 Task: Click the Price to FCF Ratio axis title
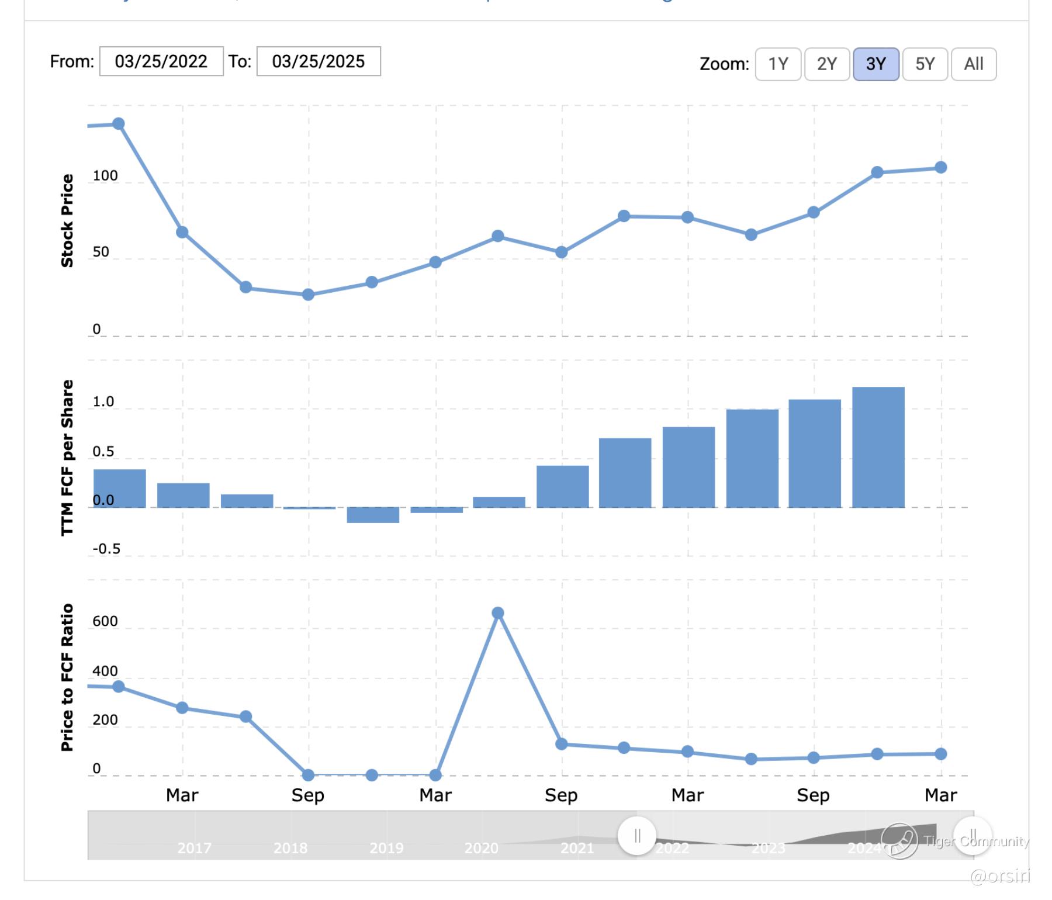click(x=67, y=677)
